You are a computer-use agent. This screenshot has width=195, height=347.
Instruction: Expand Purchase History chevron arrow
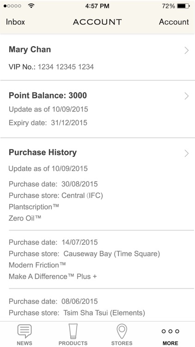pyautogui.click(x=187, y=153)
